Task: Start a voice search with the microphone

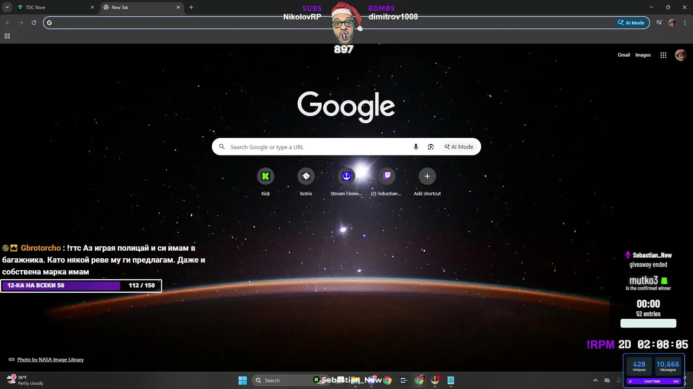Action: 416,147
